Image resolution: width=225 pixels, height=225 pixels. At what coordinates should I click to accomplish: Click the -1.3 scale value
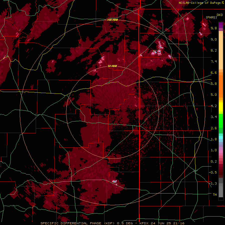click(x=213, y=183)
